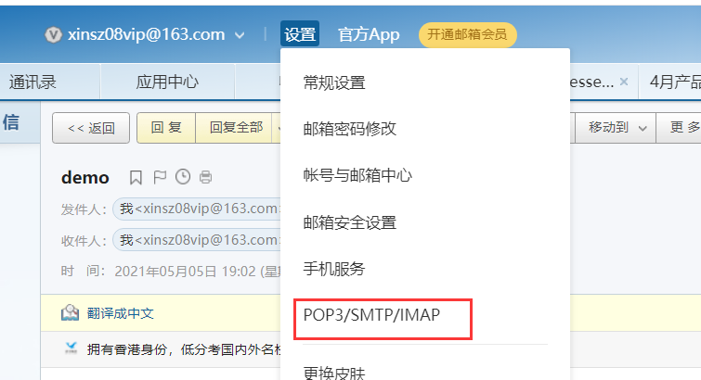
Task: Click sender chip 我<xinsz08vip@163.com> in 发件人 row
Action: click(197, 209)
